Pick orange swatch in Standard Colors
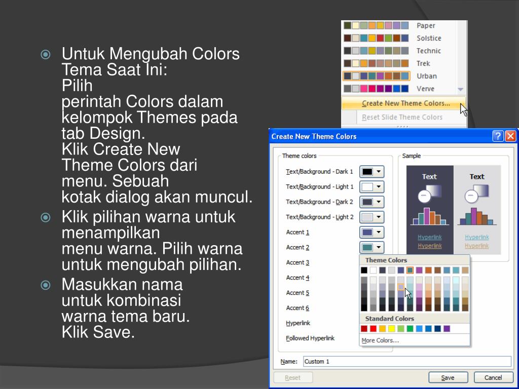Screen dimensions: 519x389 click(383, 328)
